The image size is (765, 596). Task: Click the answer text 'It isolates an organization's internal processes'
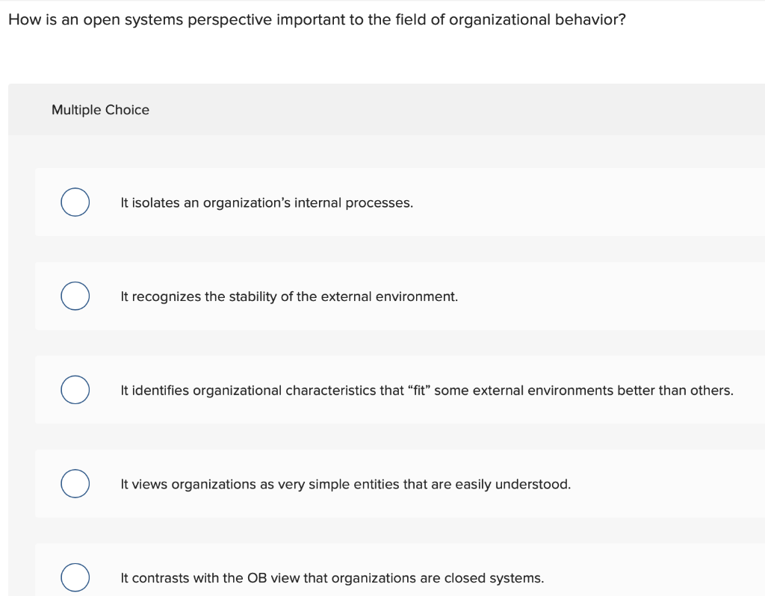[266, 202]
